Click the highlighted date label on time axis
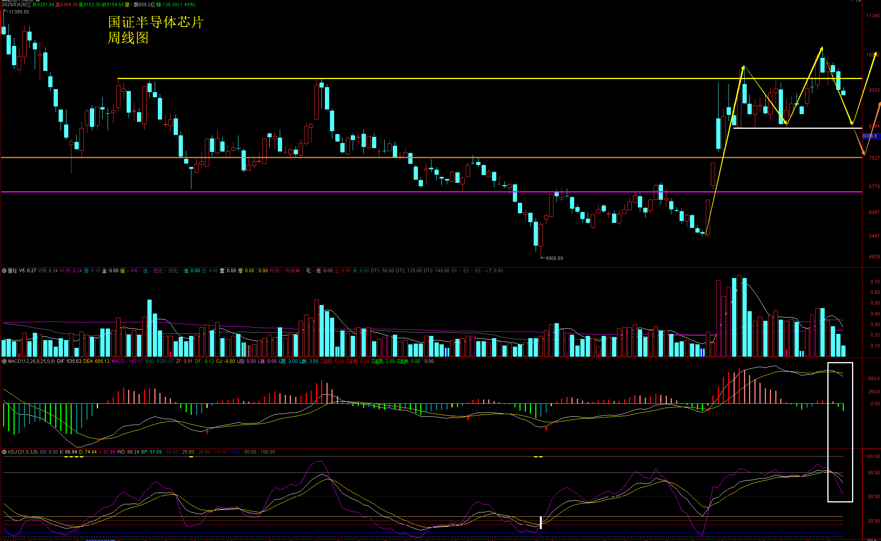The width and height of the screenshot is (881, 541). pyautogui.click(x=100, y=540)
